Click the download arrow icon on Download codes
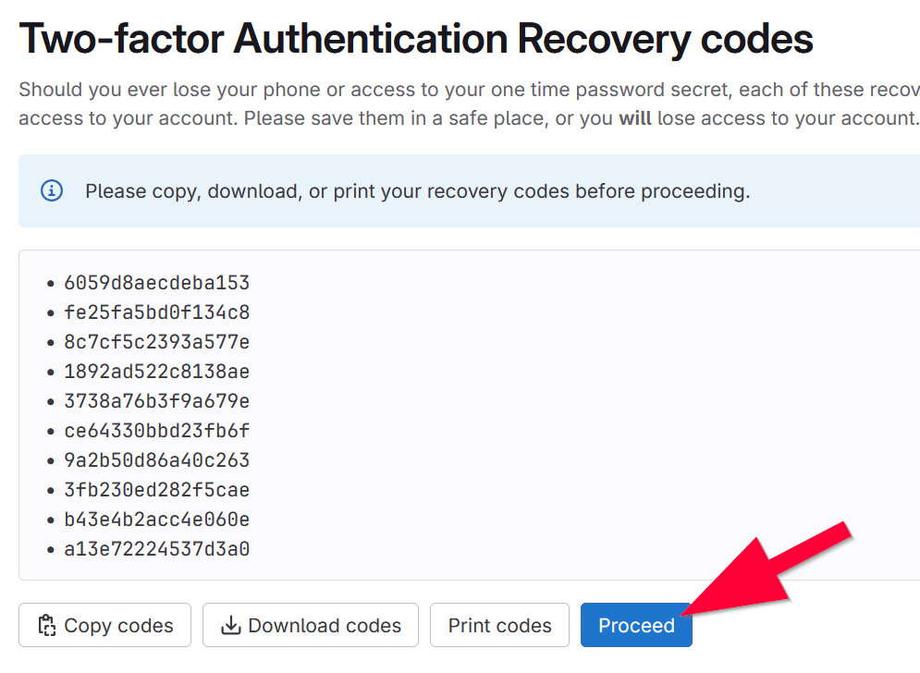This screenshot has height=673, width=920. click(230, 626)
